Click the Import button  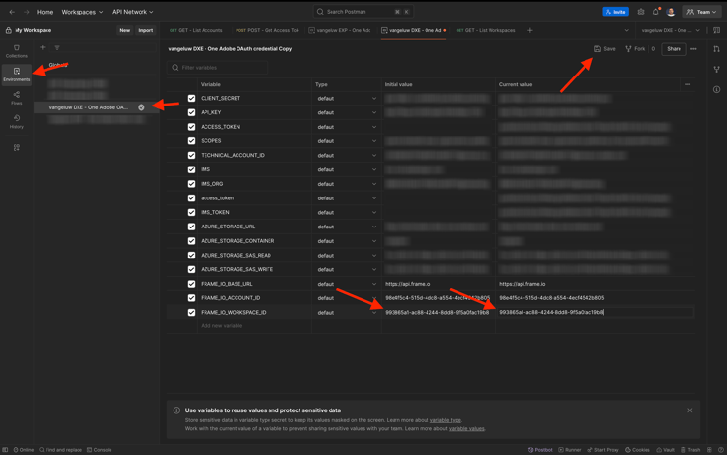[145, 30]
